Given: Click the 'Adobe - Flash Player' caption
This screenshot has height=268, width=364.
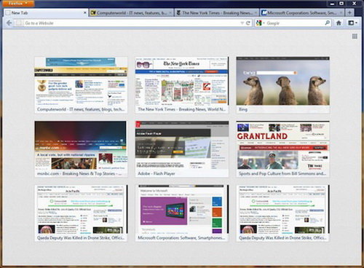Looking at the screenshot, I should tap(157, 173).
